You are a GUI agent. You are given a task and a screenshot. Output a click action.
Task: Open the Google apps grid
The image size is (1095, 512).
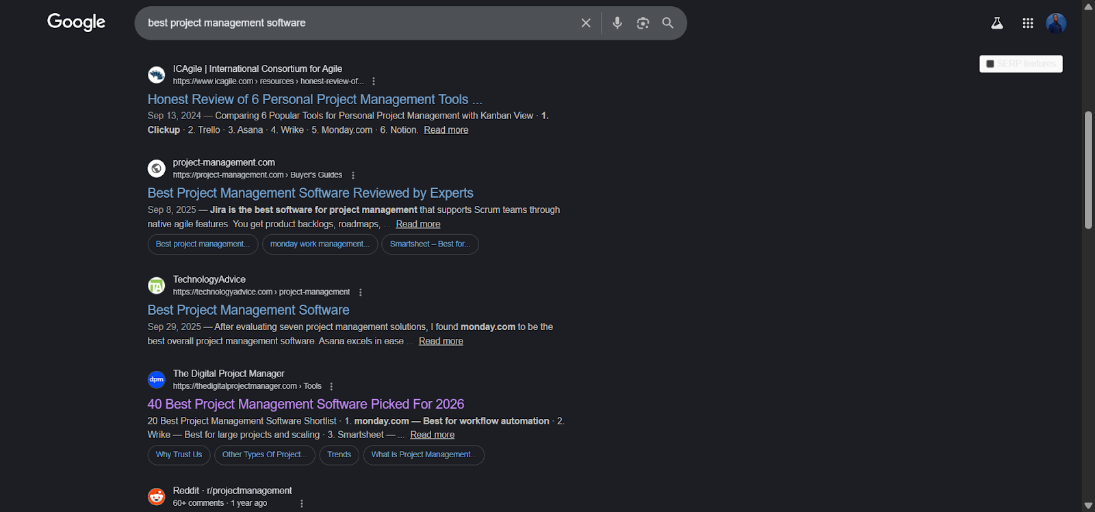[1028, 23]
